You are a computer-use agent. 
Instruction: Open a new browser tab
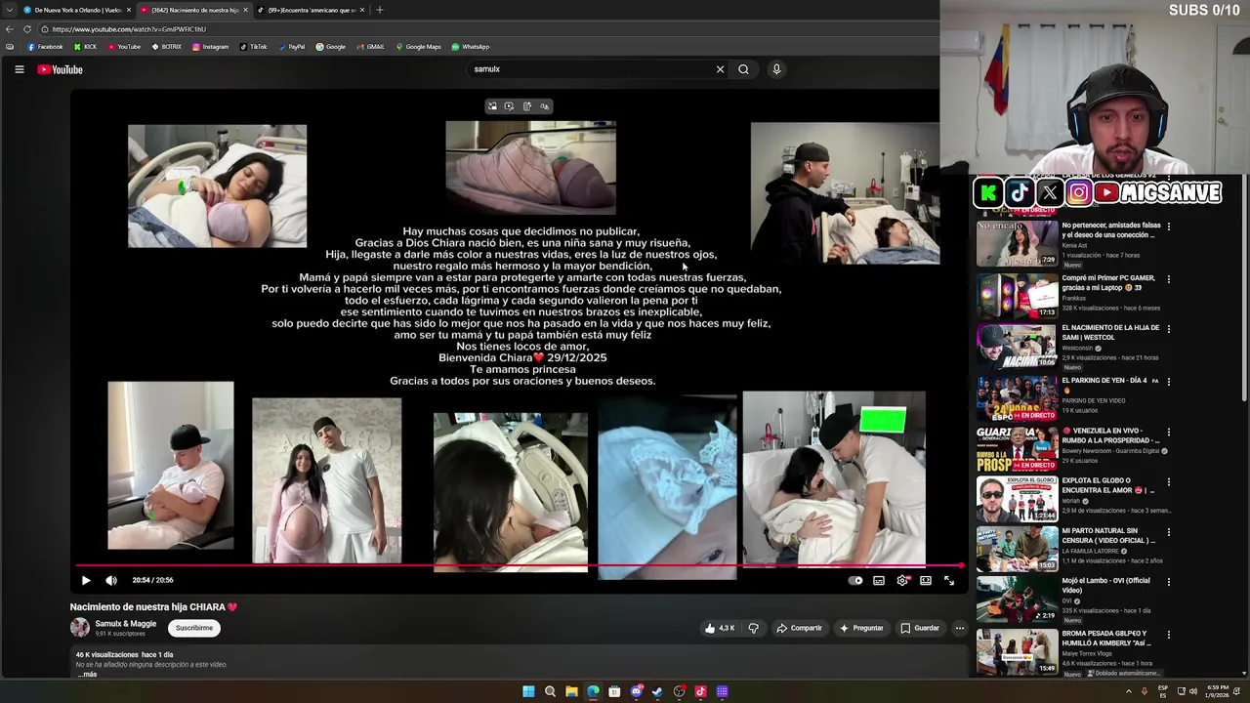(x=379, y=10)
